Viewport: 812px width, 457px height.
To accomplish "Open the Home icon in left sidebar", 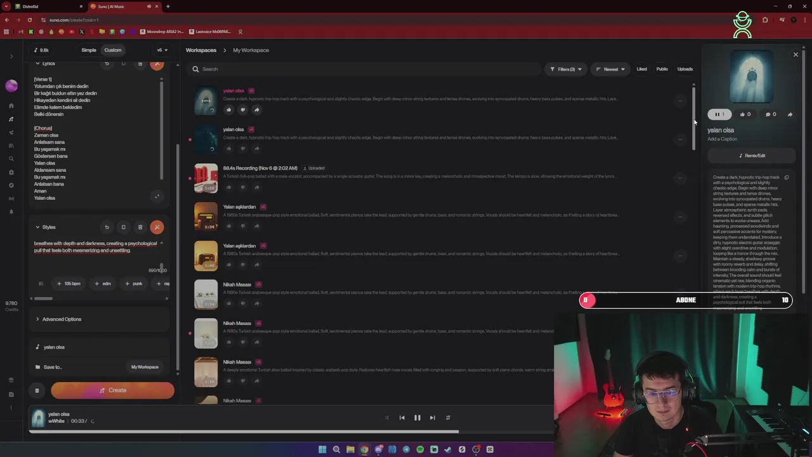I will click(x=11, y=105).
